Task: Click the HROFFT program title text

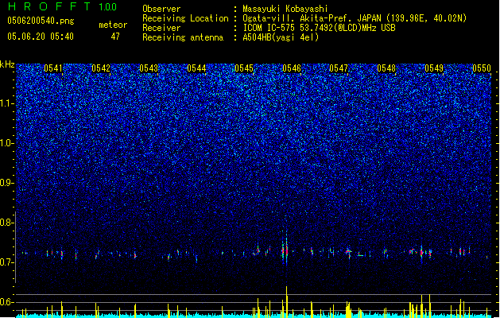Action: (49, 6)
